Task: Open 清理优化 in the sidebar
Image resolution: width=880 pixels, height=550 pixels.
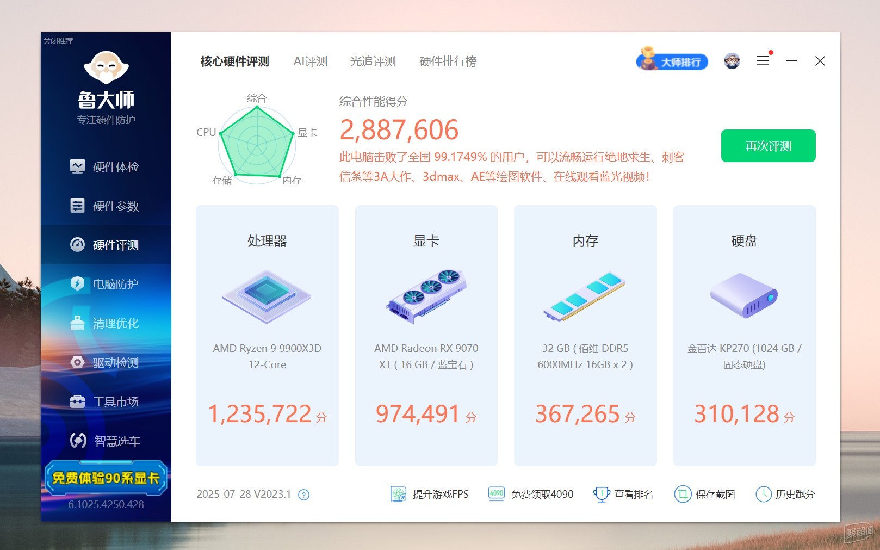Action: (x=106, y=323)
